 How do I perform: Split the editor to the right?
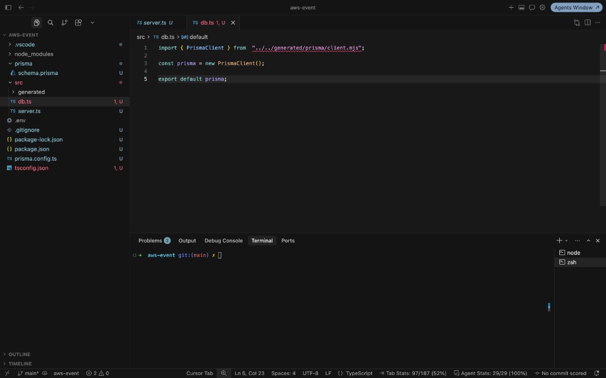pos(588,23)
